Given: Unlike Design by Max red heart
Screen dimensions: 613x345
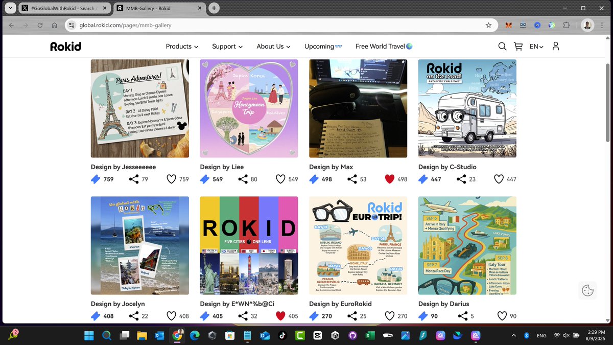Looking at the screenshot, I should 390,179.
